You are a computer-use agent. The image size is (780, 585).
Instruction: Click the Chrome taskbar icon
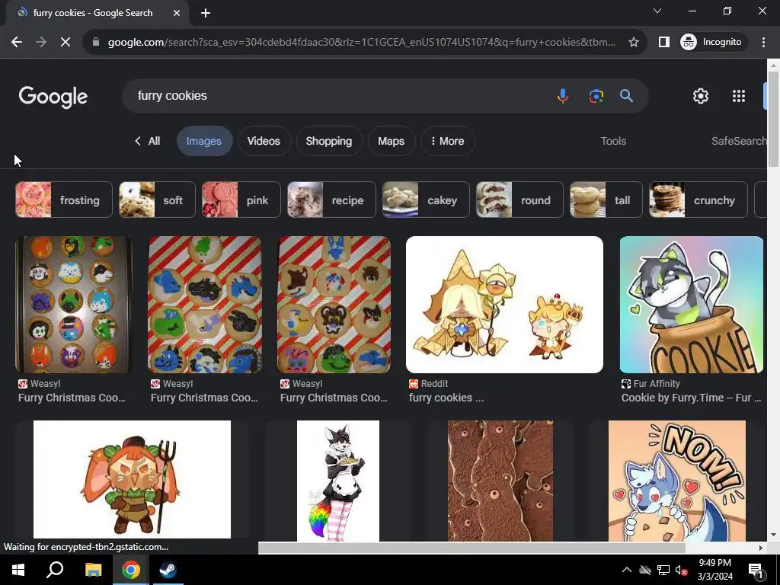[x=130, y=570]
